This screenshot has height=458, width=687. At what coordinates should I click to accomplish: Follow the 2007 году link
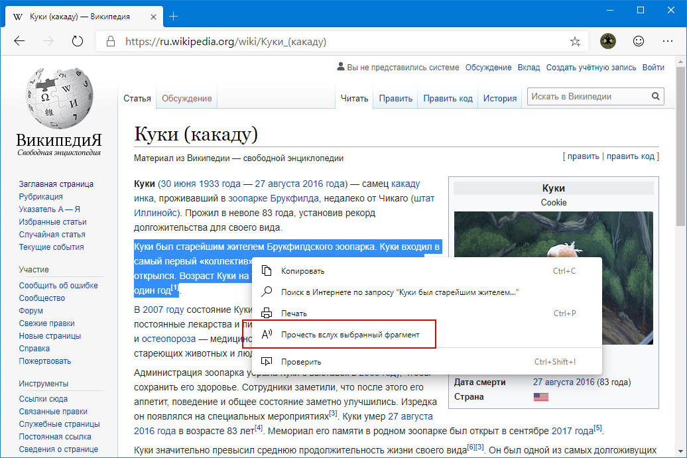click(x=163, y=310)
